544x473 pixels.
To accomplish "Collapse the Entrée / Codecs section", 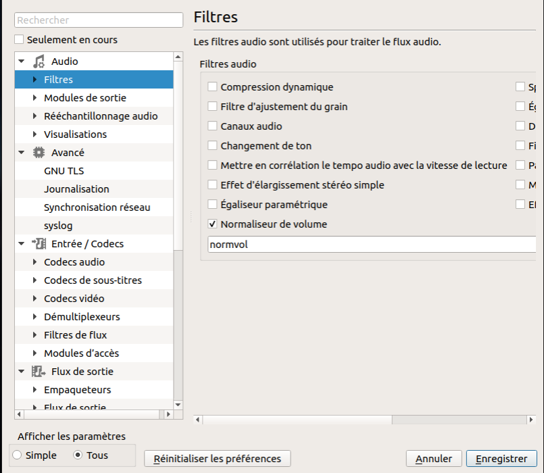I will tap(22, 244).
